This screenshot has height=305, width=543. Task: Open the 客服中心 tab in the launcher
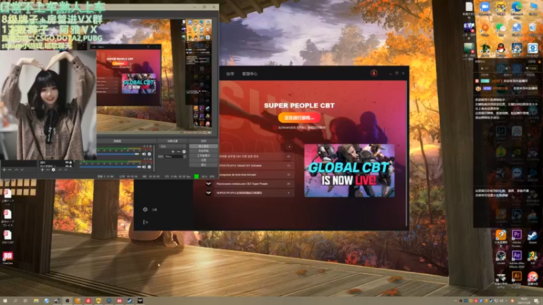tap(250, 74)
